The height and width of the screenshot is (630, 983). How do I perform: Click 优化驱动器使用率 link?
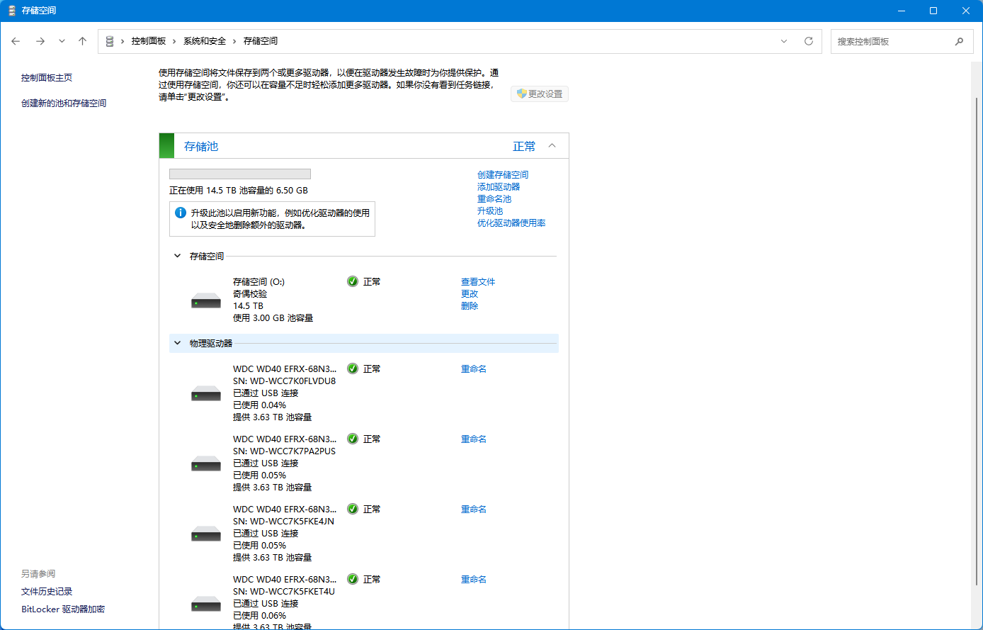pyautogui.click(x=511, y=223)
